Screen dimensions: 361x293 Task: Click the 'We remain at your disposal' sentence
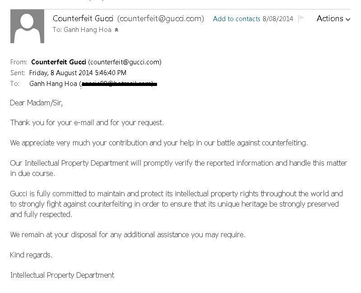tap(128, 234)
